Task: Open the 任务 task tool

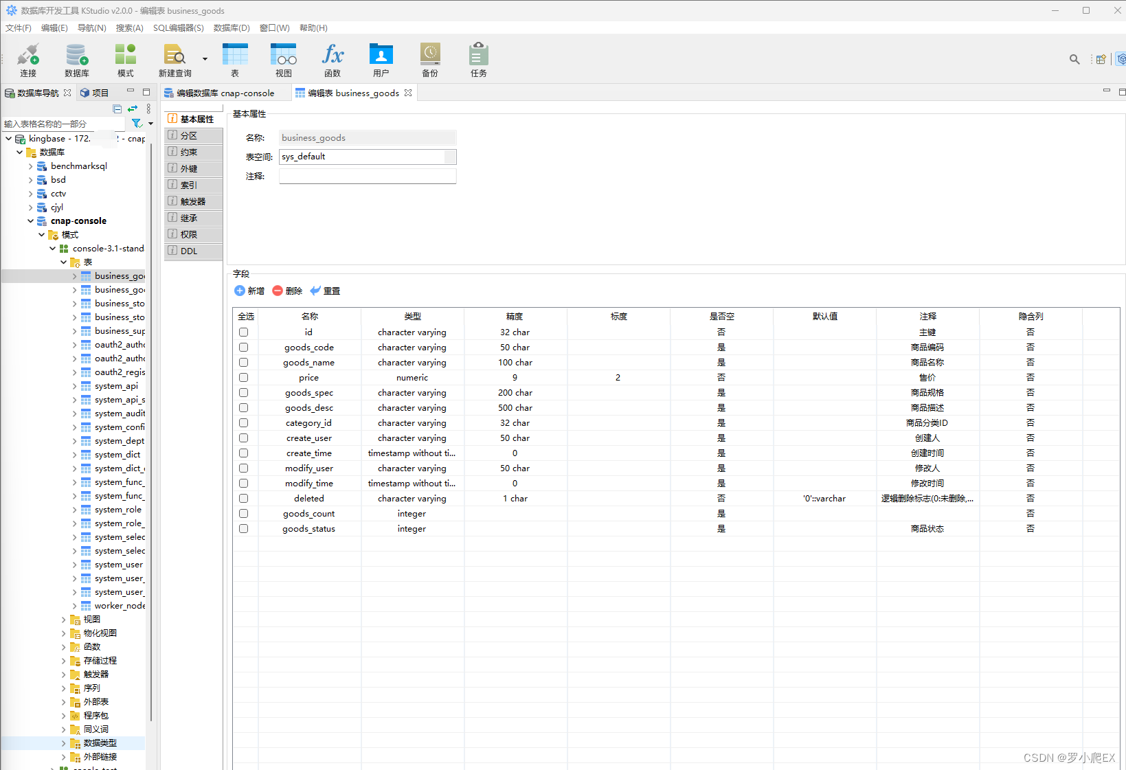Action: 478,58
